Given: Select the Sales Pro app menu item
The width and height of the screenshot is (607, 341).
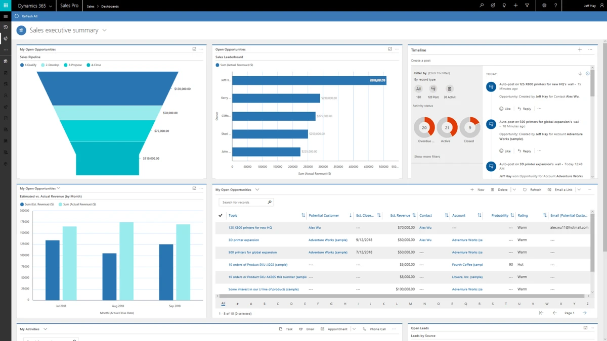Looking at the screenshot, I should 69,6.
